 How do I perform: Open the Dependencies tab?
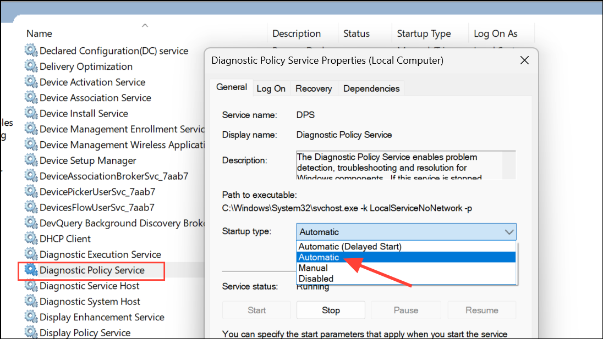tap(371, 88)
